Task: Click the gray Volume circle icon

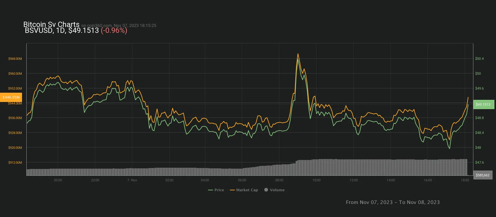Action: pos(266,190)
